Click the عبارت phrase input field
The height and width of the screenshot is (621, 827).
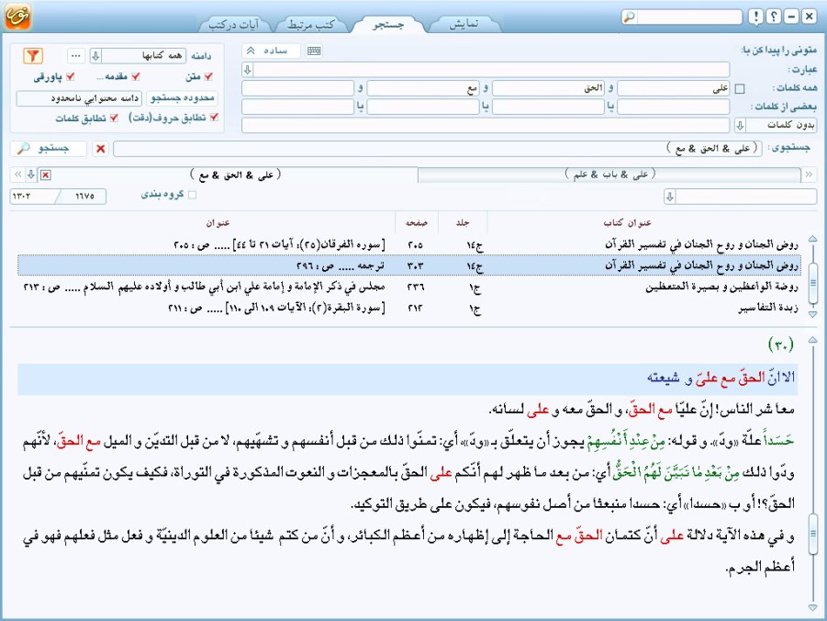coord(492,69)
